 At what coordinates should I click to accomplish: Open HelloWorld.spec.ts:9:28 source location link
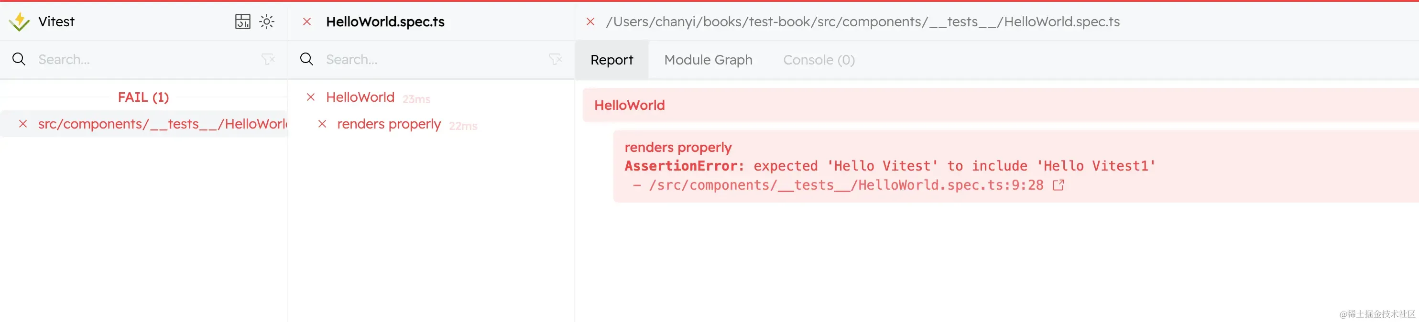click(x=846, y=185)
